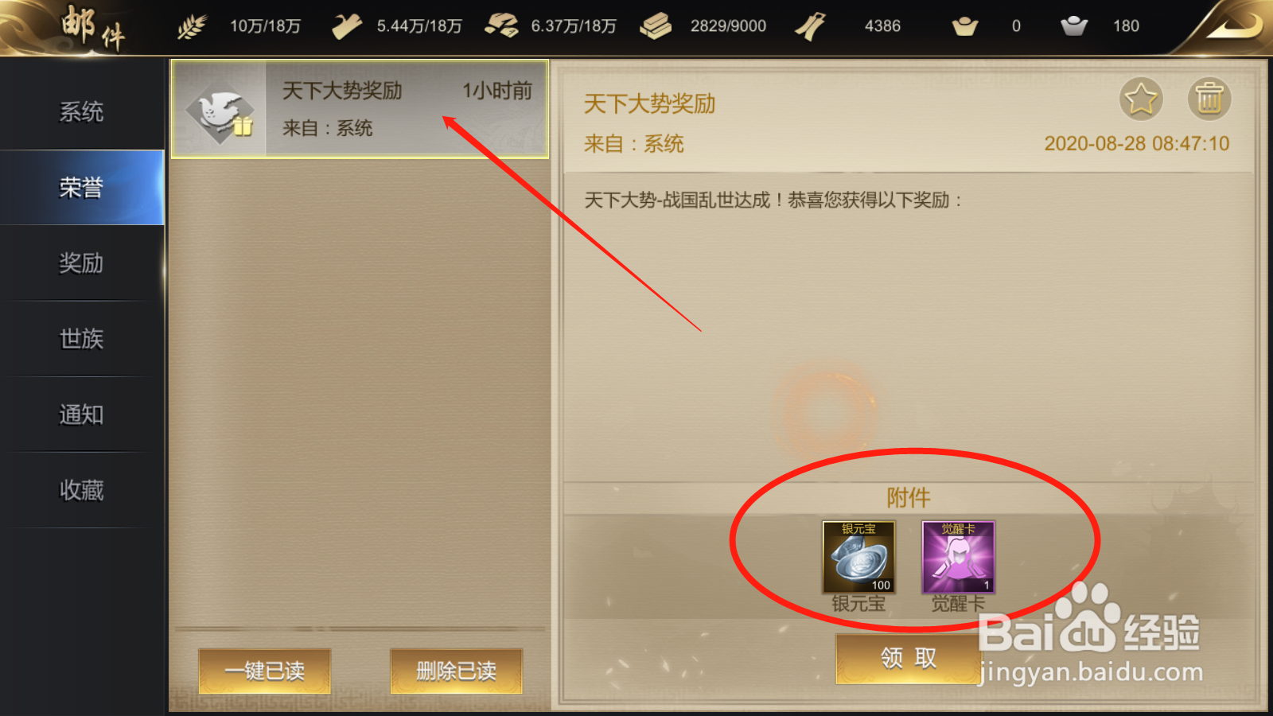Open the 世族 mail tab

82,339
